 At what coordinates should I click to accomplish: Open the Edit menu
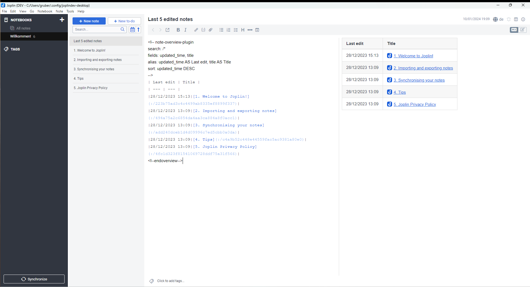tap(13, 11)
